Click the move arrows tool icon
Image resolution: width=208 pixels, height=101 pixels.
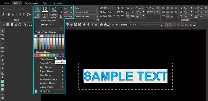[3, 98]
